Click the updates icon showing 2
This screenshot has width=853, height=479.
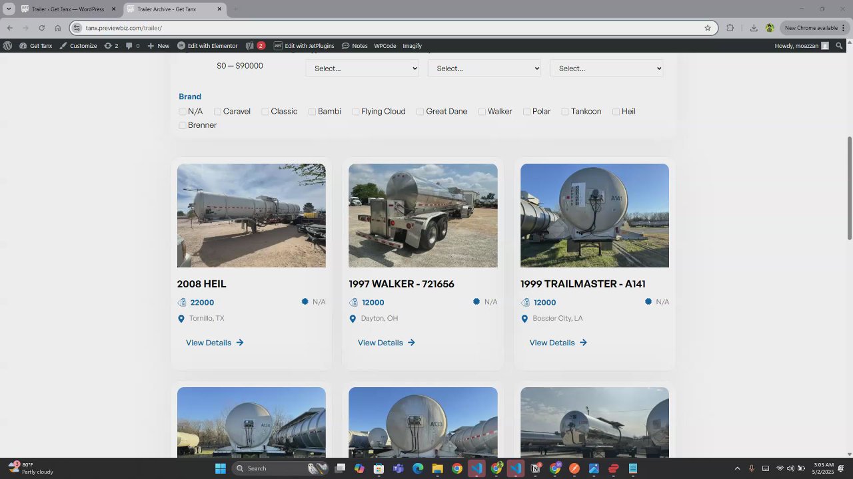(x=111, y=46)
